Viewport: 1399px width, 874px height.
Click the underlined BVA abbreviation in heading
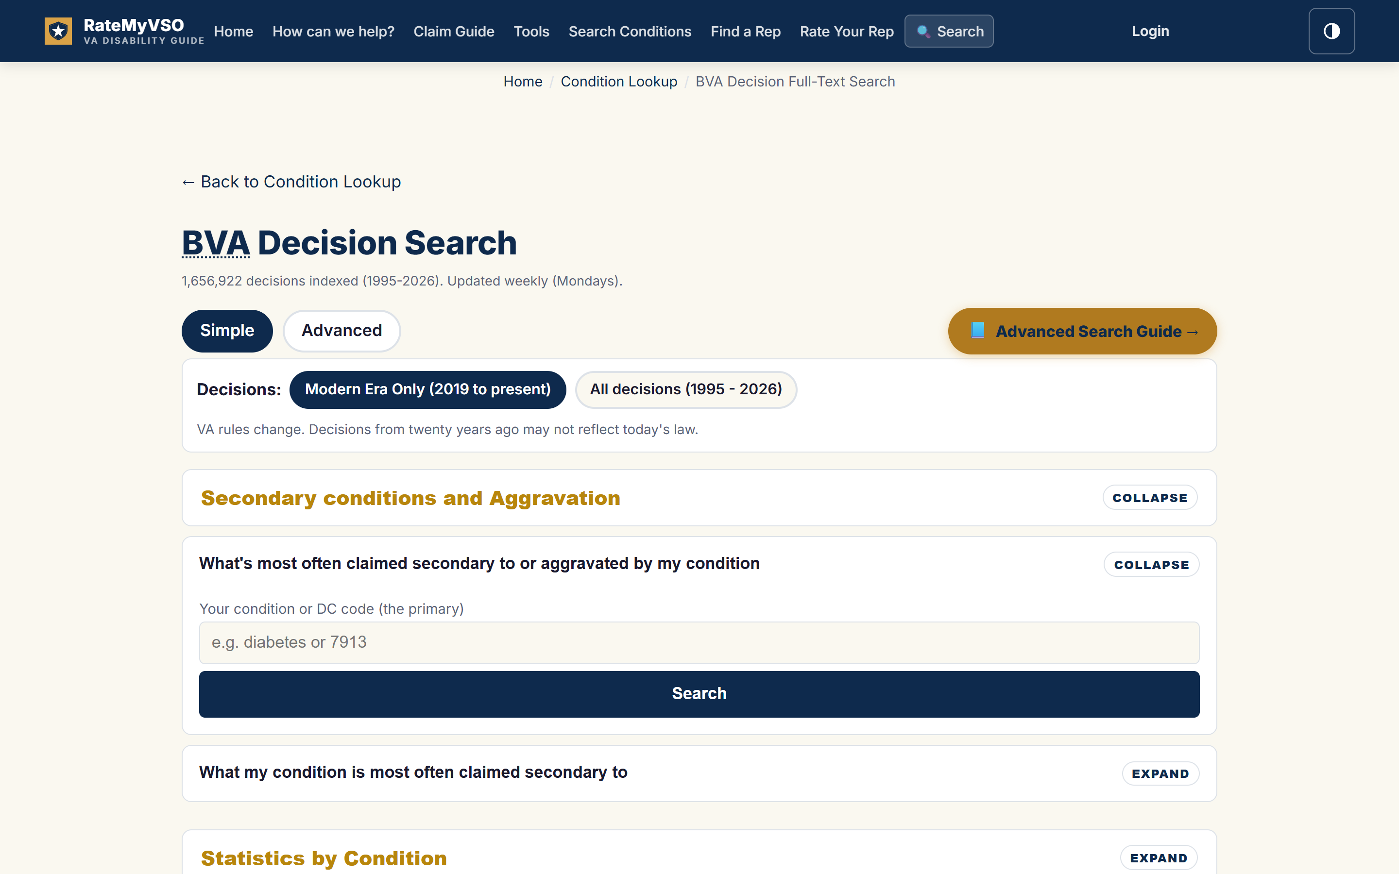[216, 243]
